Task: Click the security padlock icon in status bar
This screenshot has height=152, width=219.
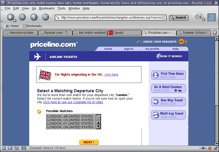Action: coord(216,148)
